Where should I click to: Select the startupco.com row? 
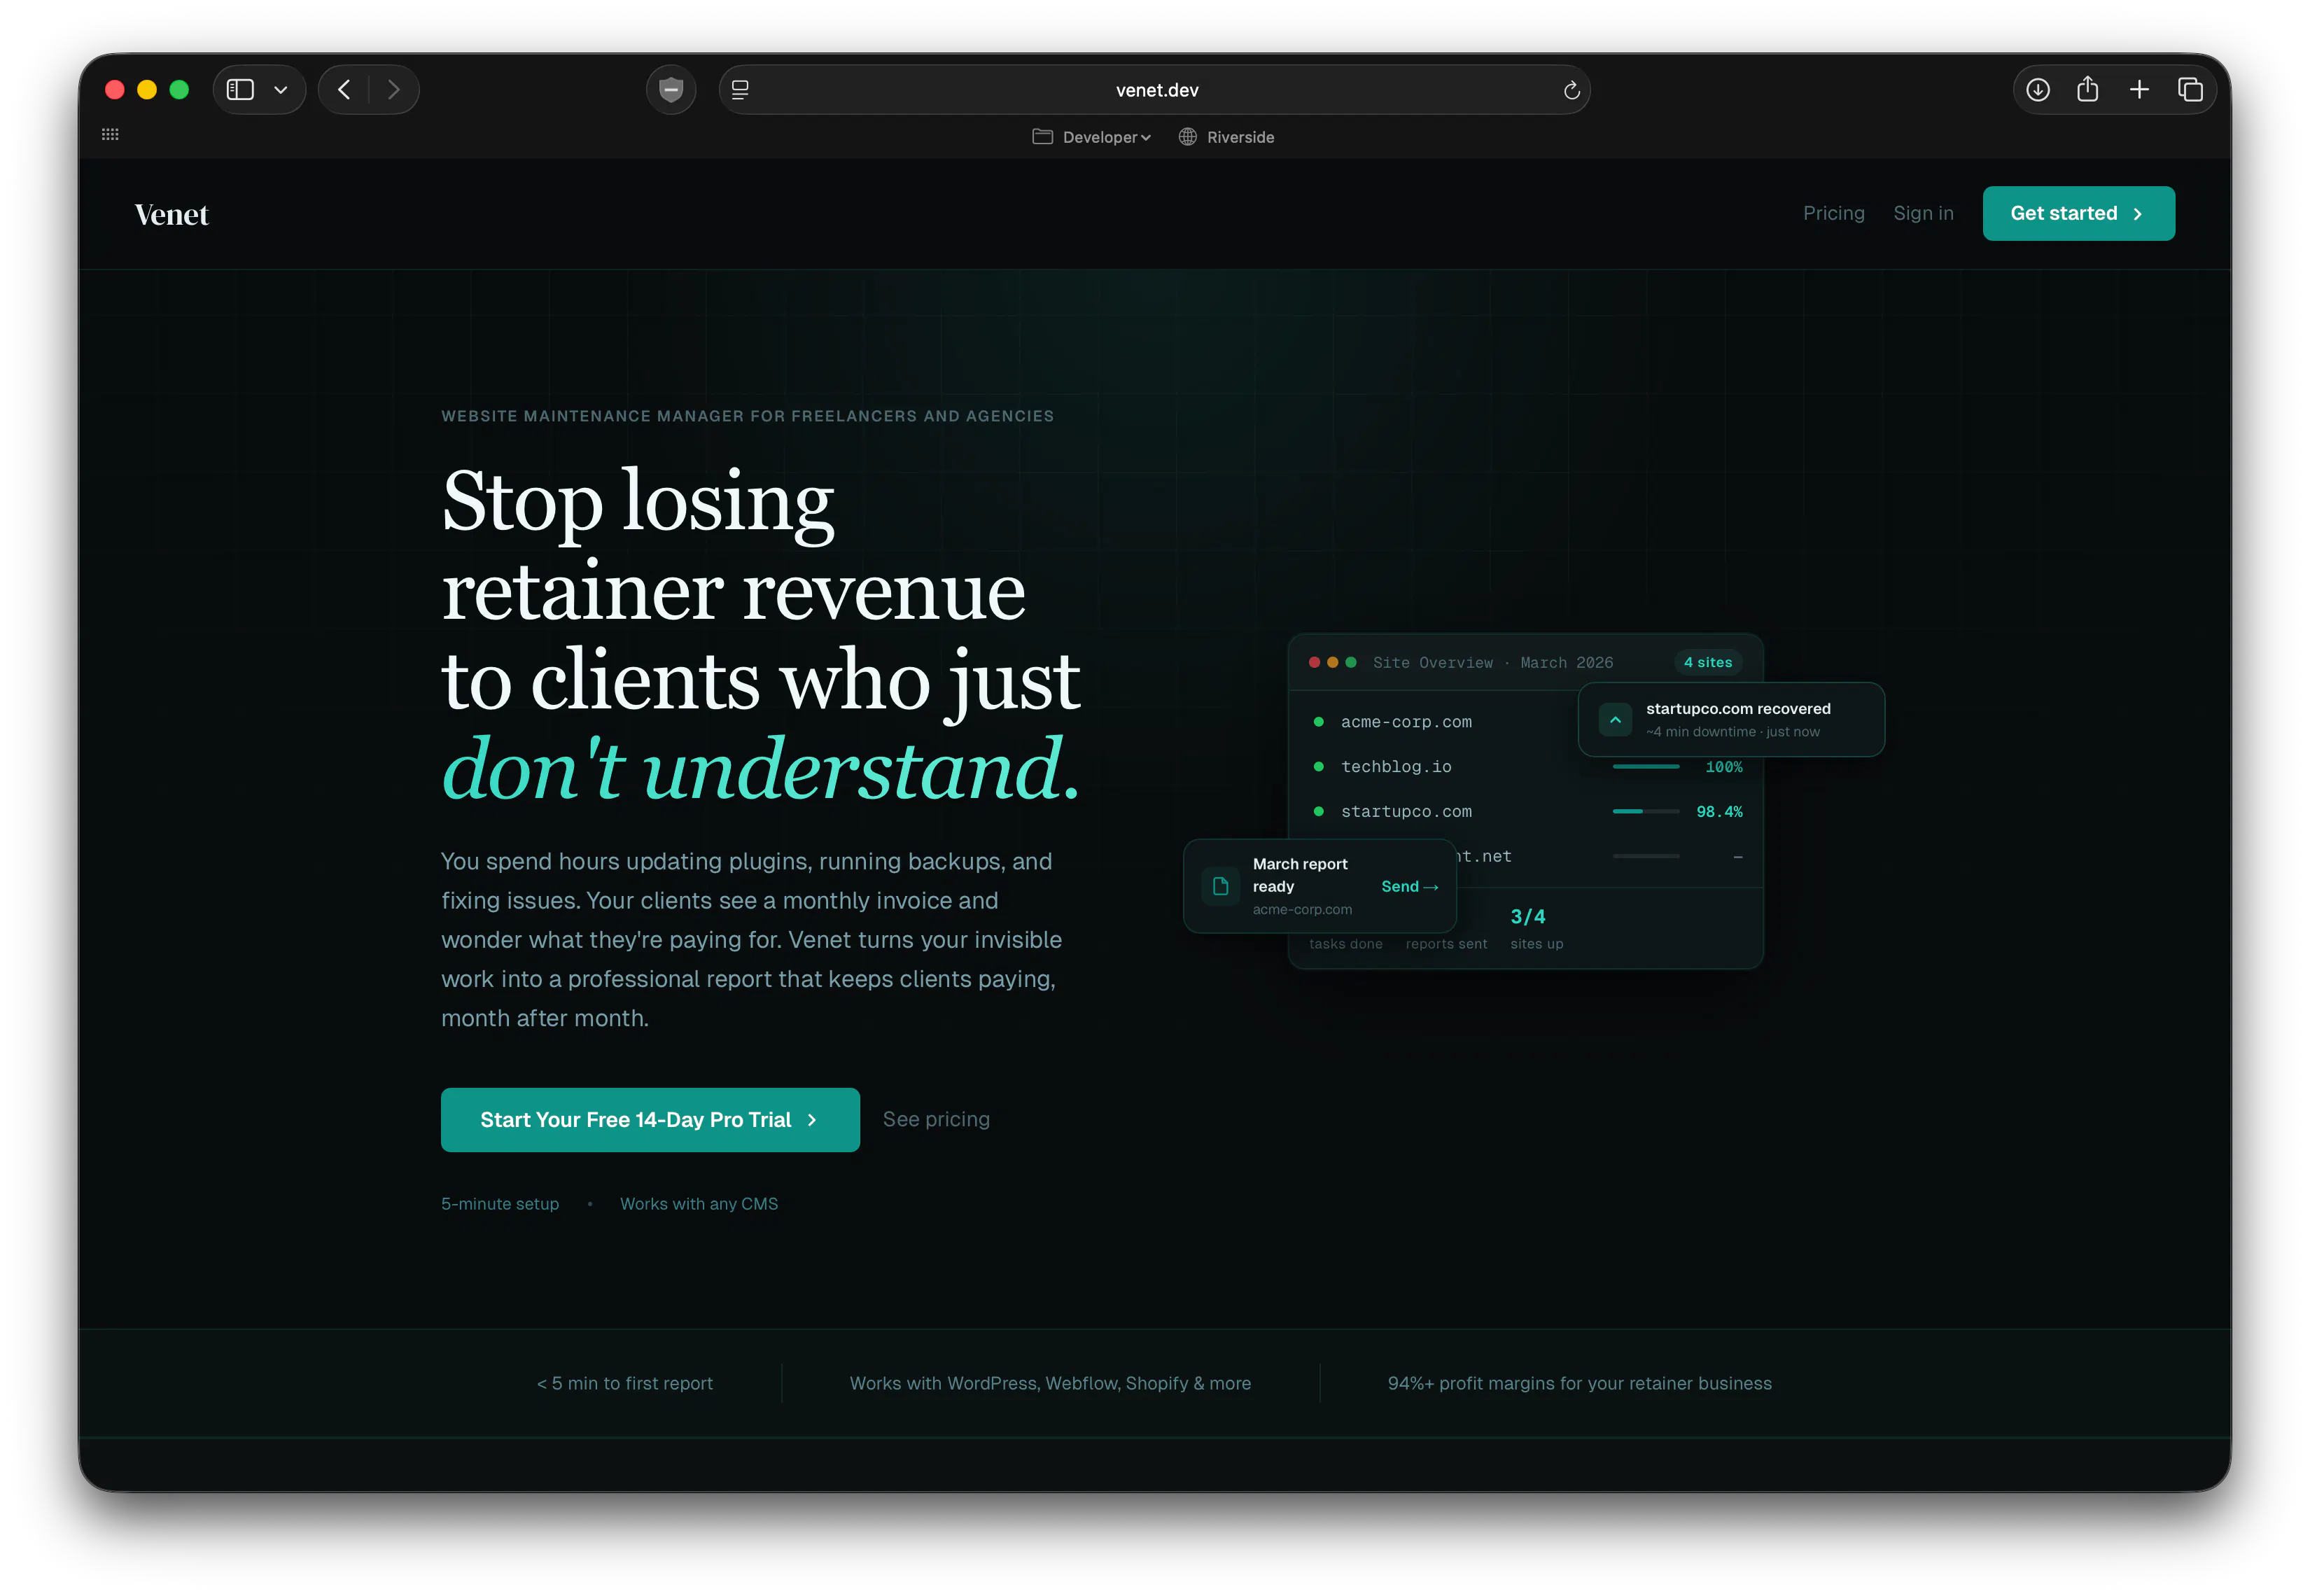point(1525,811)
